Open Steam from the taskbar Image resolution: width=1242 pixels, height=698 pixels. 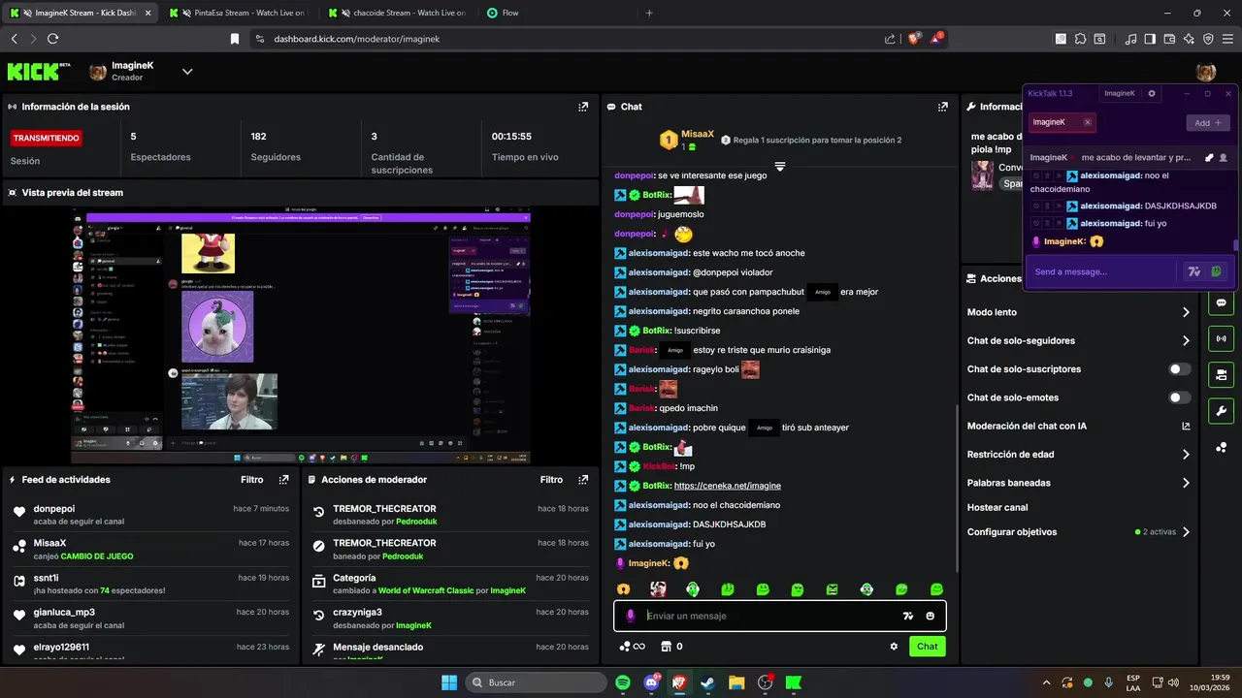pyautogui.click(x=707, y=682)
